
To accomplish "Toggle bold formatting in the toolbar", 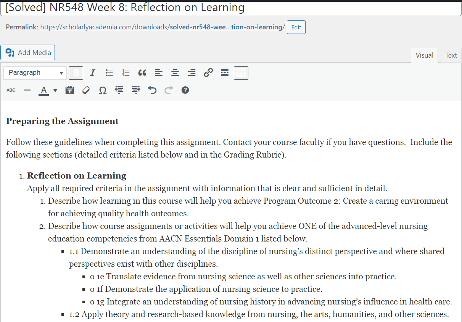I will [77, 73].
